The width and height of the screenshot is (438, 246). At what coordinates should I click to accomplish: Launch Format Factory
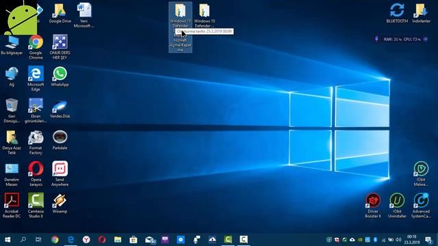(x=36, y=143)
